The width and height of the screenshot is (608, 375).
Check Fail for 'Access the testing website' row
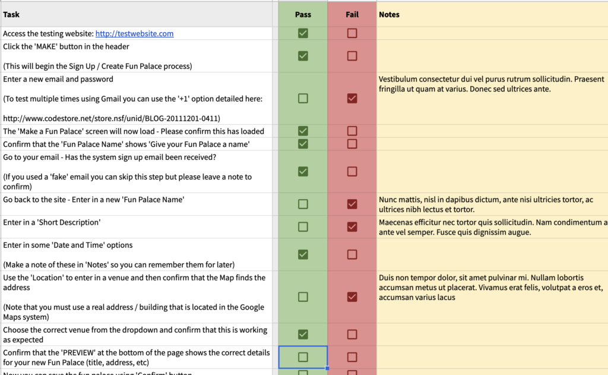pyautogui.click(x=352, y=33)
